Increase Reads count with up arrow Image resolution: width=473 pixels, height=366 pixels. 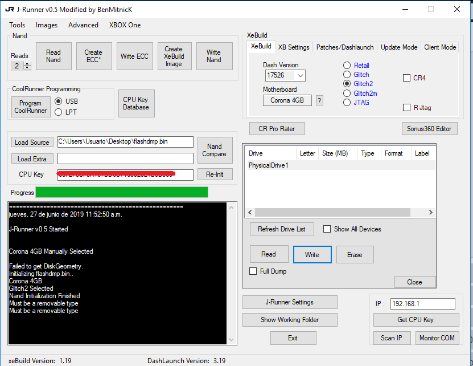pyautogui.click(x=27, y=64)
